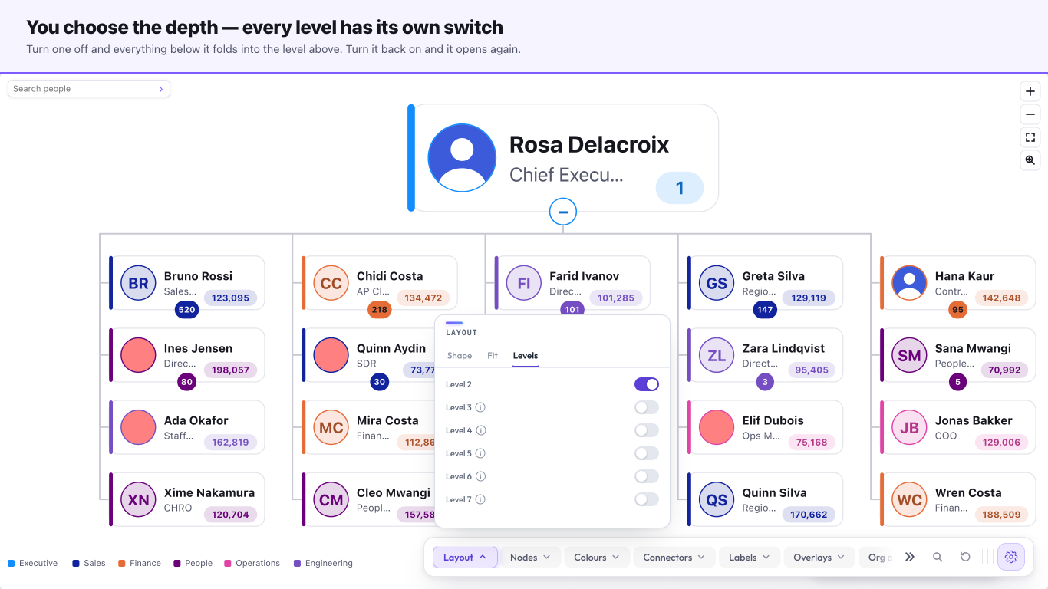Show more toolbar groups with the double-chevron
Image resolution: width=1048 pixels, height=589 pixels.
[910, 558]
